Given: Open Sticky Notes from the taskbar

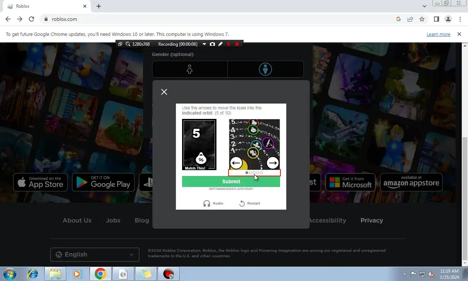Looking at the screenshot, I should [x=146, y=274].
